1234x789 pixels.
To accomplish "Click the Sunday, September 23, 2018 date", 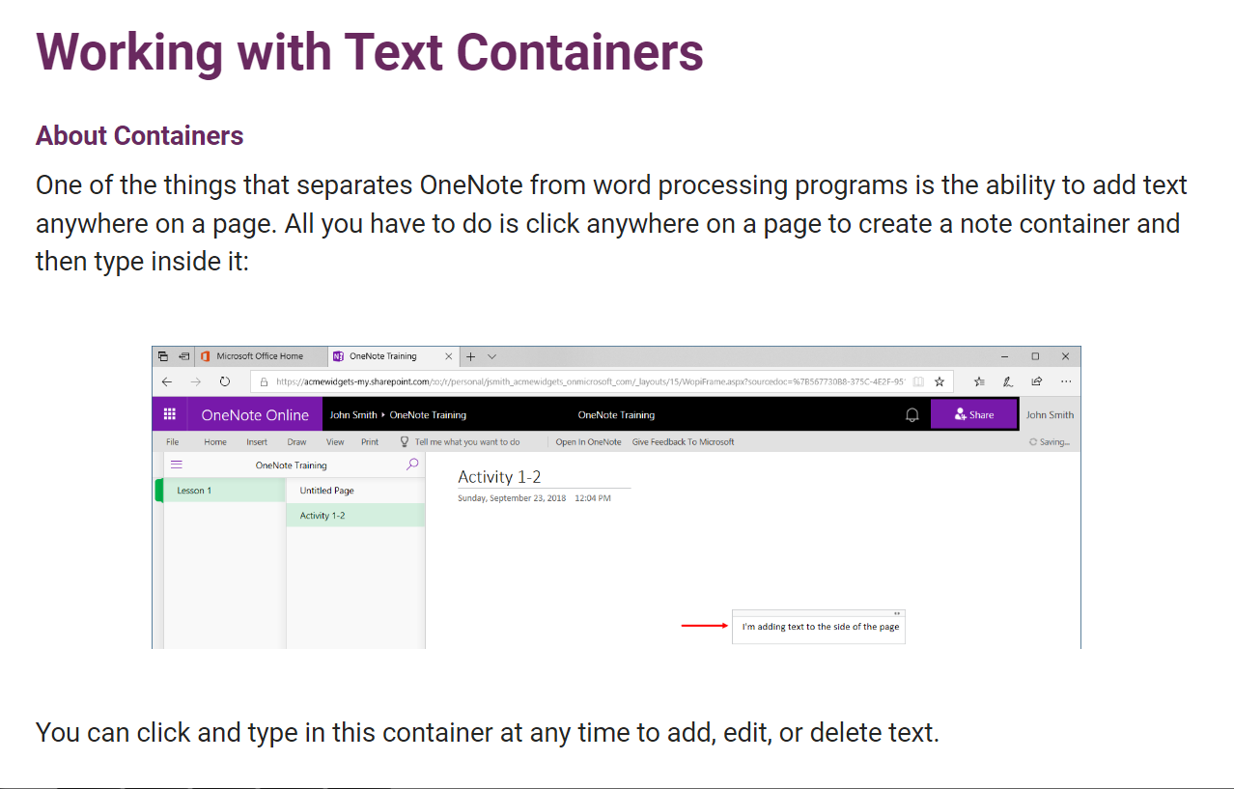I will (512, 498).
